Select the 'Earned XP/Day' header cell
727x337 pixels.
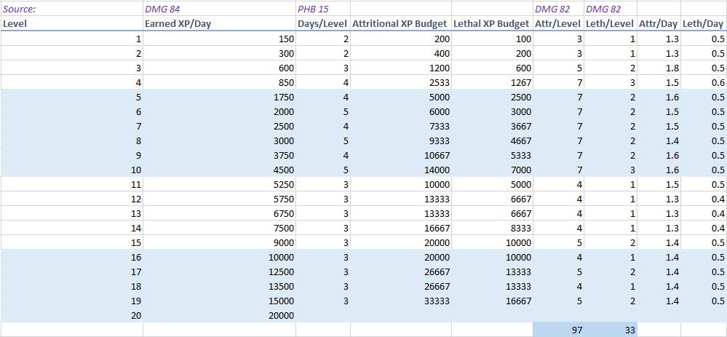[219, 23]
